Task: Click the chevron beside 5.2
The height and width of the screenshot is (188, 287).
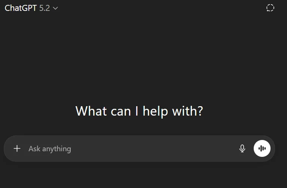Action: [55, 8]
